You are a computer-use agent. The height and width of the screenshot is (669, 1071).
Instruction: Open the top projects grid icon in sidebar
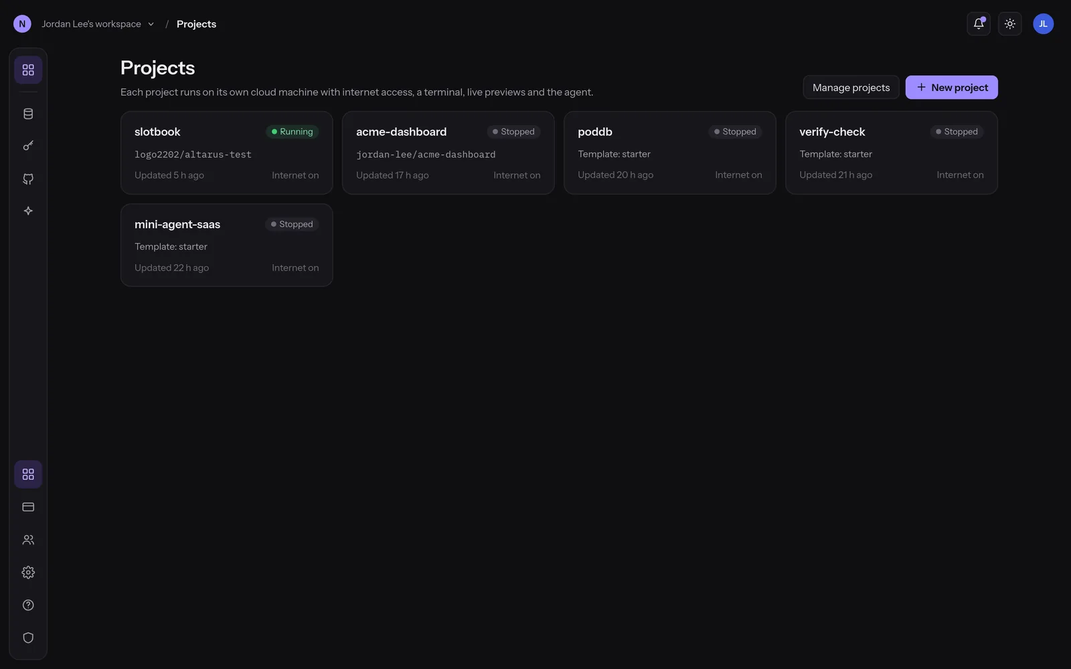coord(28,70)
